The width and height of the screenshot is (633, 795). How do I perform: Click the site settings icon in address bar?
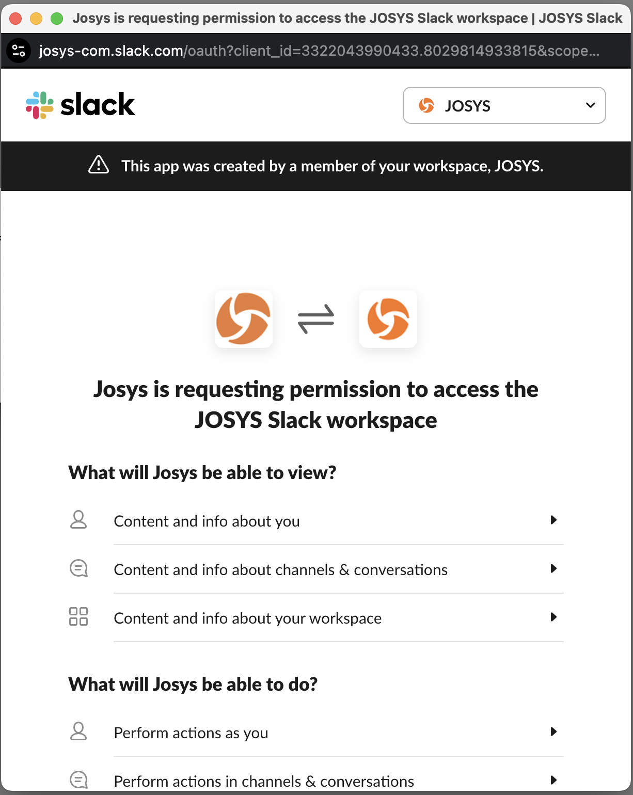tap(19, 51)
